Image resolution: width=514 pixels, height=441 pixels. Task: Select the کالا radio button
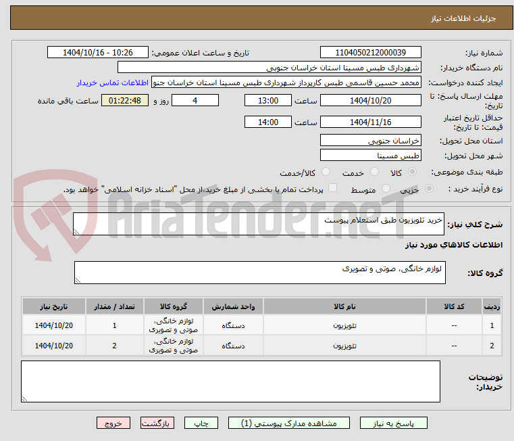(x=413, y=171)
